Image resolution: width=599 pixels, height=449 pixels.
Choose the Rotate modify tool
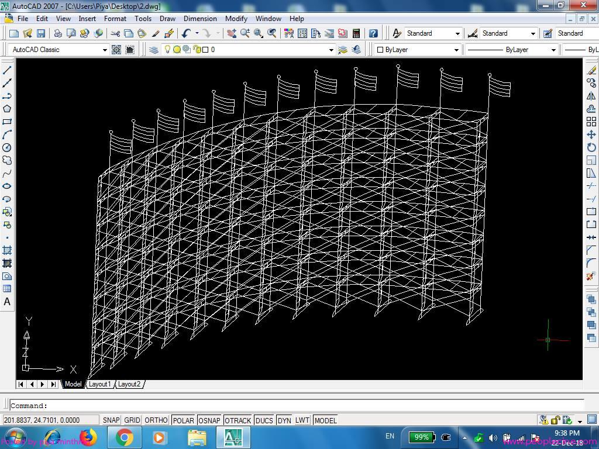click(591, 147)
